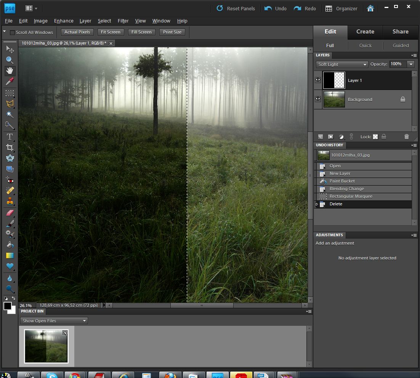Expand the Opacity slider dropdown arrow
The width and height of the screenshot is (420, 378).
tap(411, 64)
